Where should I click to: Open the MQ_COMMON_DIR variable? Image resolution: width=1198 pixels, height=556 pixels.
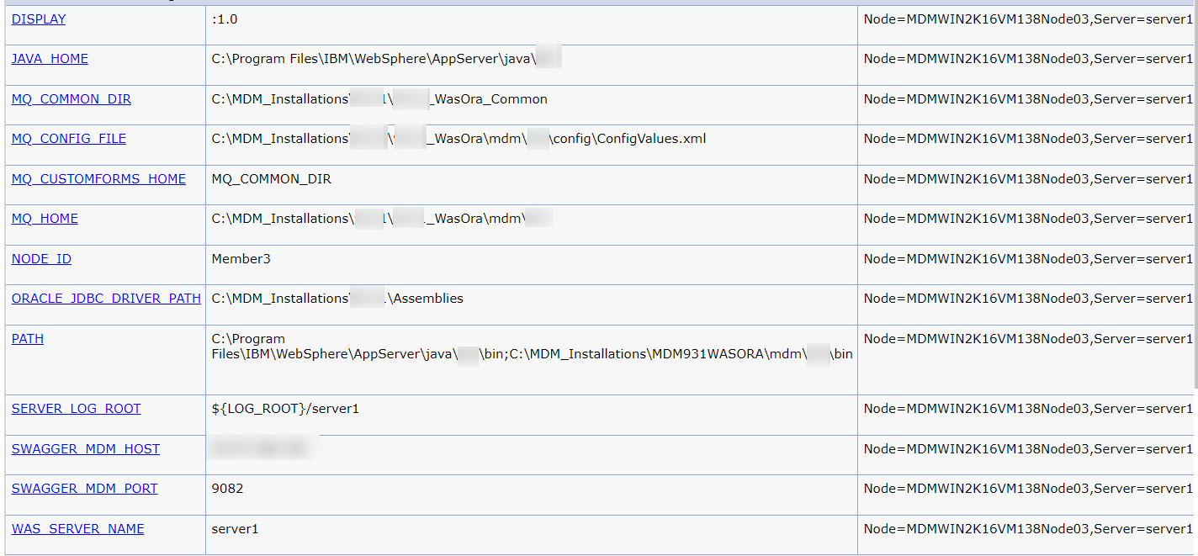72,99
